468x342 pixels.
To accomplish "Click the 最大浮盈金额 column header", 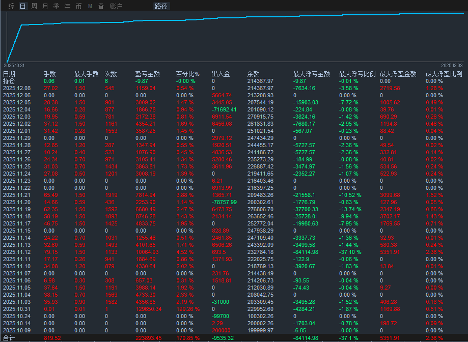I will pyautogui.click(x=398, y=74).
